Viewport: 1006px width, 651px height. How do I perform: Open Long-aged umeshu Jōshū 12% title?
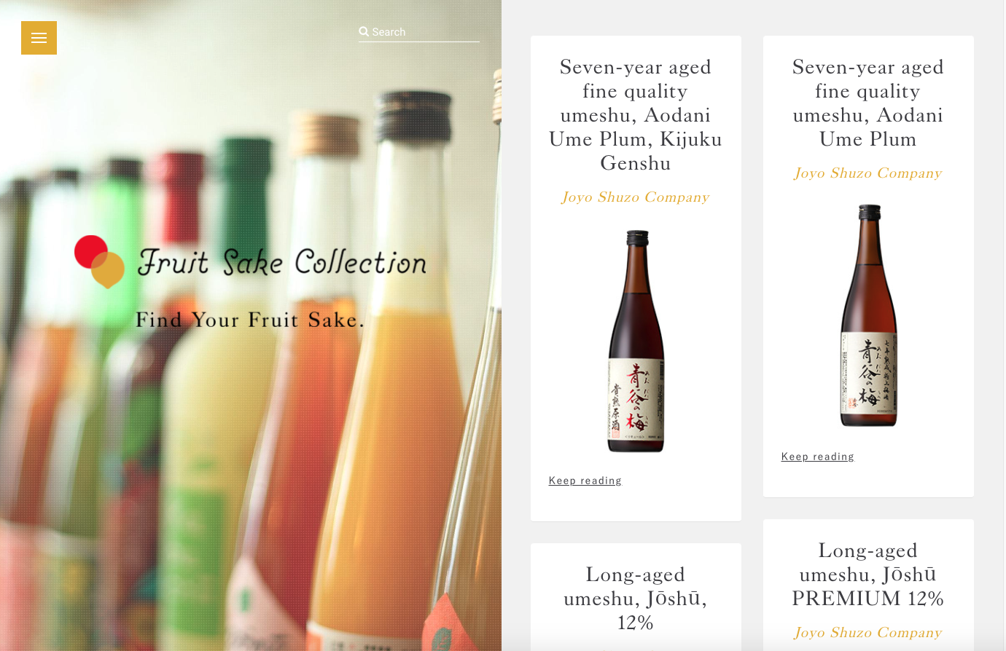click(636, 599)
